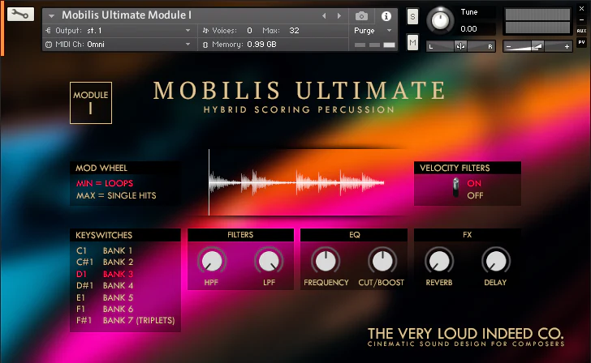Increase volume with the plus button

[x=567, y=47]
